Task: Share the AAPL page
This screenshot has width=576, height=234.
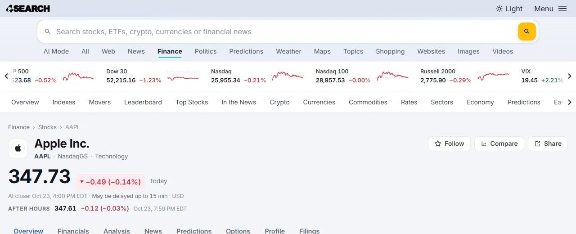Action: point(548,144)
